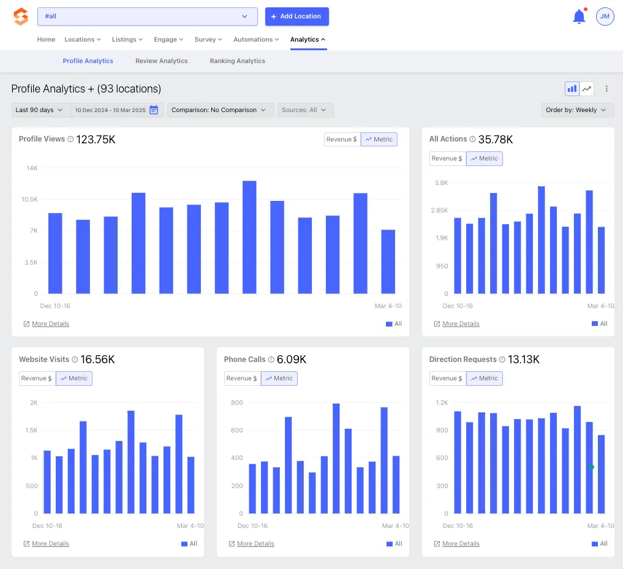This screenshot has height=569, width=623.
Task: Expand the Engage nav menu
Action: [168, 39]
